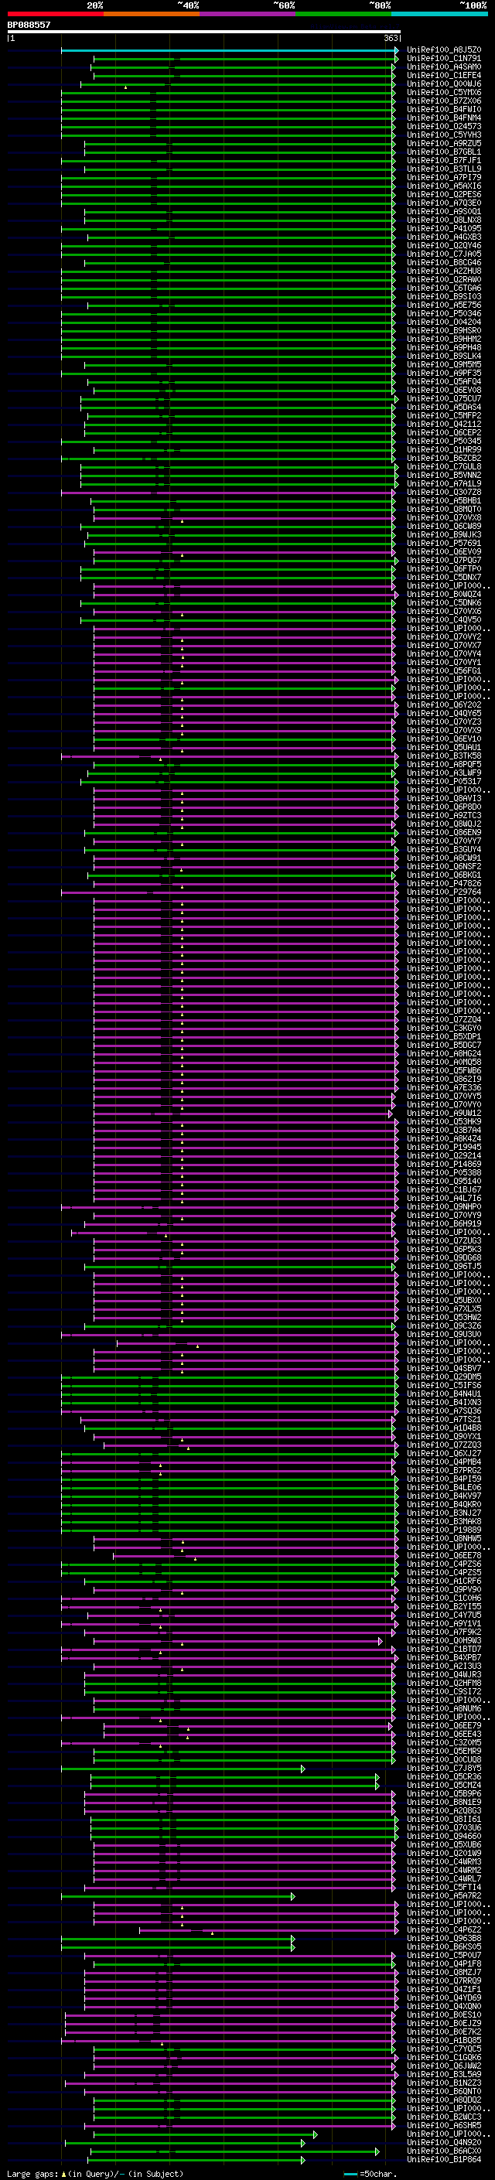
Task: Select hit UniRef100_C4WRL7
Action: point(444,1878)
